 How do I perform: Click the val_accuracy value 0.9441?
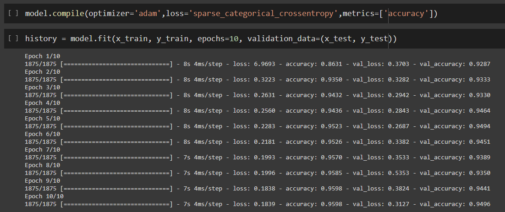(x=479, y=189)
